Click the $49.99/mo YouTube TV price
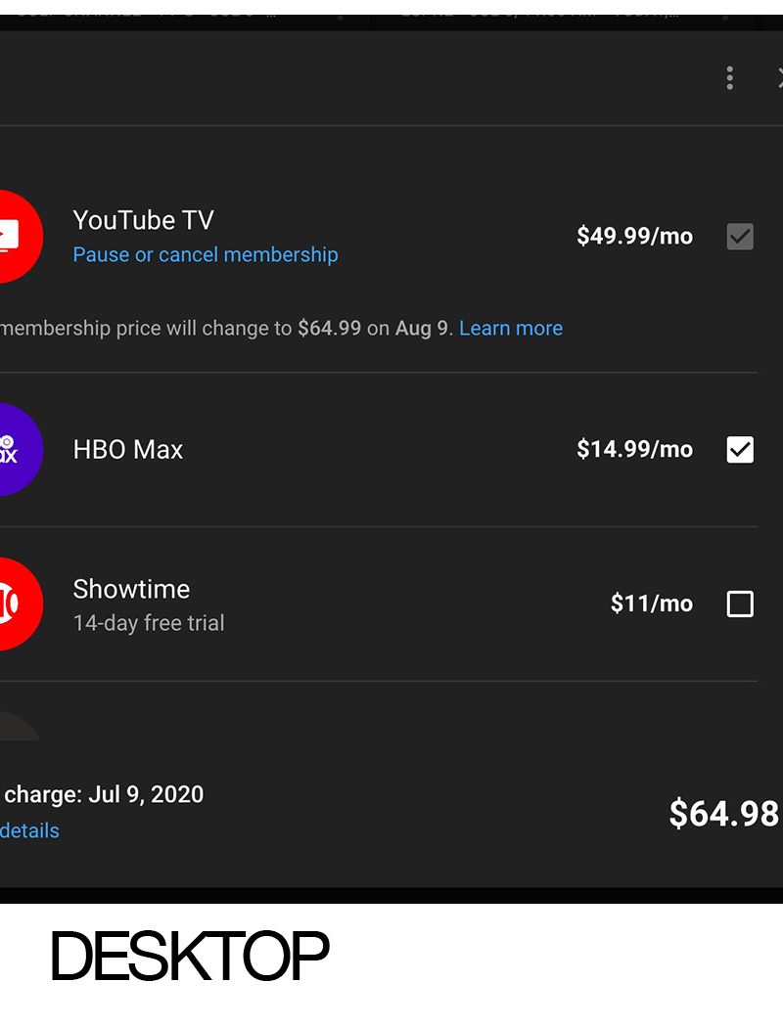This screenshot has height=1027, width=783. pyautogui.click(x=634, y=236)
